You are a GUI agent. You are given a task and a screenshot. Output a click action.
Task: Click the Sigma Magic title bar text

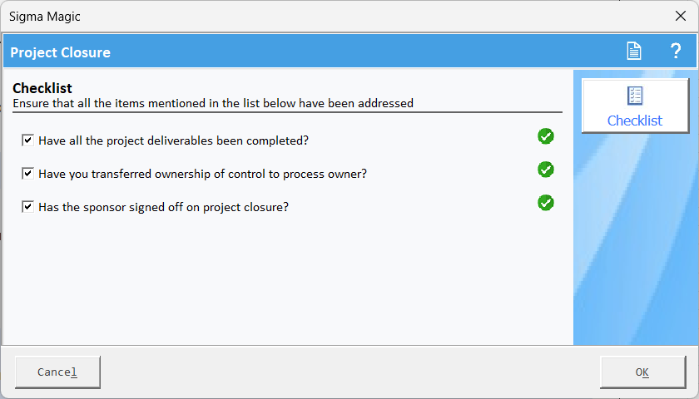[x=45, y=17]
